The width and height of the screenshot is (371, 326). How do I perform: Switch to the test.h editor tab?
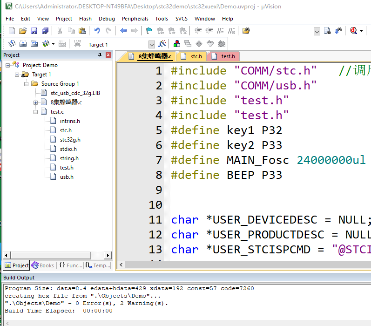[x=223, y=56]
